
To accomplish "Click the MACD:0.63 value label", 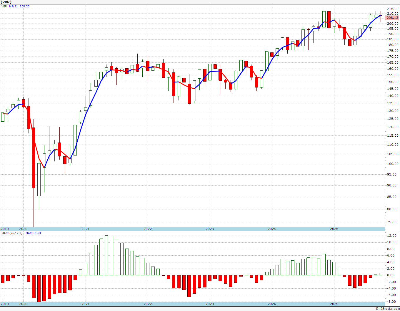I will (33, 233).
